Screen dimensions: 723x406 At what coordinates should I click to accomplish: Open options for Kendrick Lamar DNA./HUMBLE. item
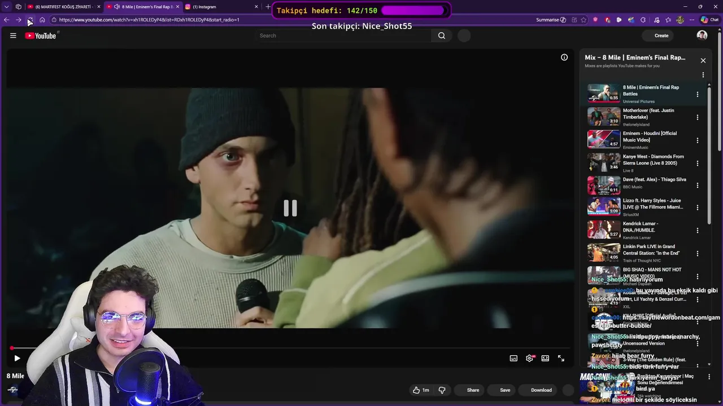[x=698, y=230]
